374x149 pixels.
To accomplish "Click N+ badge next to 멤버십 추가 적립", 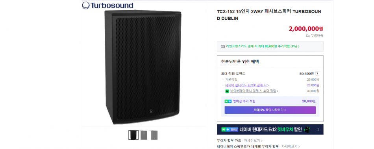I will 228,102.
